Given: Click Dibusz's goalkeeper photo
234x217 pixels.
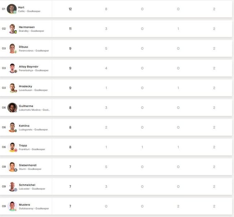Looking at the screenshot, I should click(13, 48).
